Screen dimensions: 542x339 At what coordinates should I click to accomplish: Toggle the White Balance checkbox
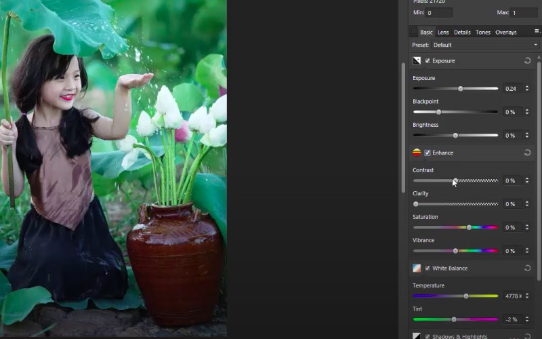pyautogui.click(x=428, y=268)
